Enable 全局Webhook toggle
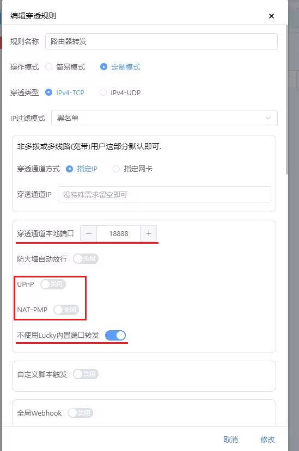 point(81,413)
